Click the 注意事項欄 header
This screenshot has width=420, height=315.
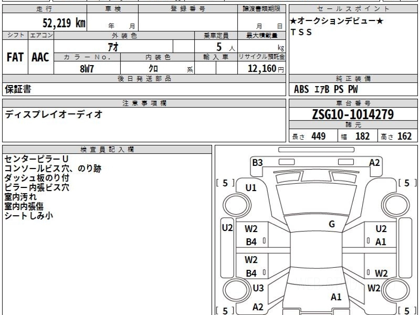click(x=144, y=103)
